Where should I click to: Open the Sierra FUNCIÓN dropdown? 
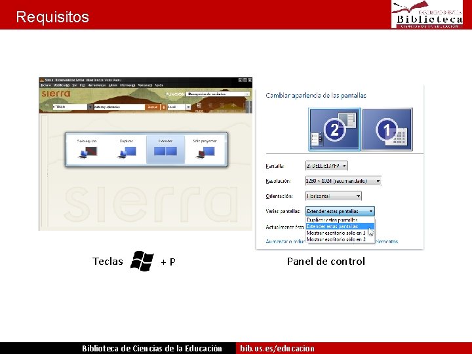click(x=218, y=94)
